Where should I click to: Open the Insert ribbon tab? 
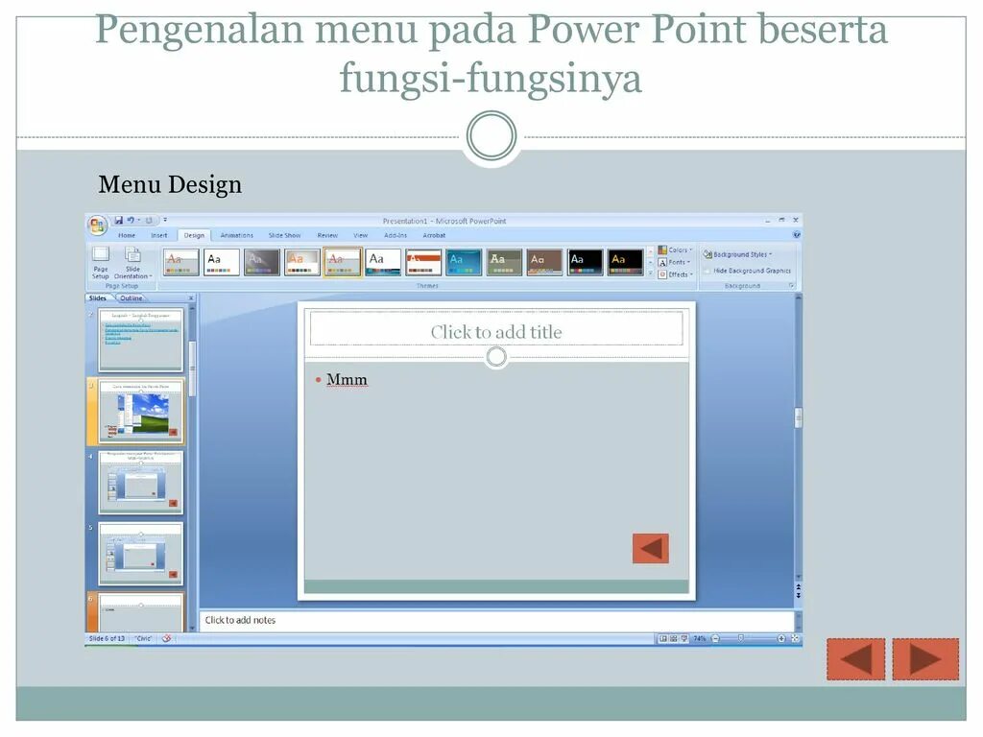pyautogui.click(x=159, y=236)
